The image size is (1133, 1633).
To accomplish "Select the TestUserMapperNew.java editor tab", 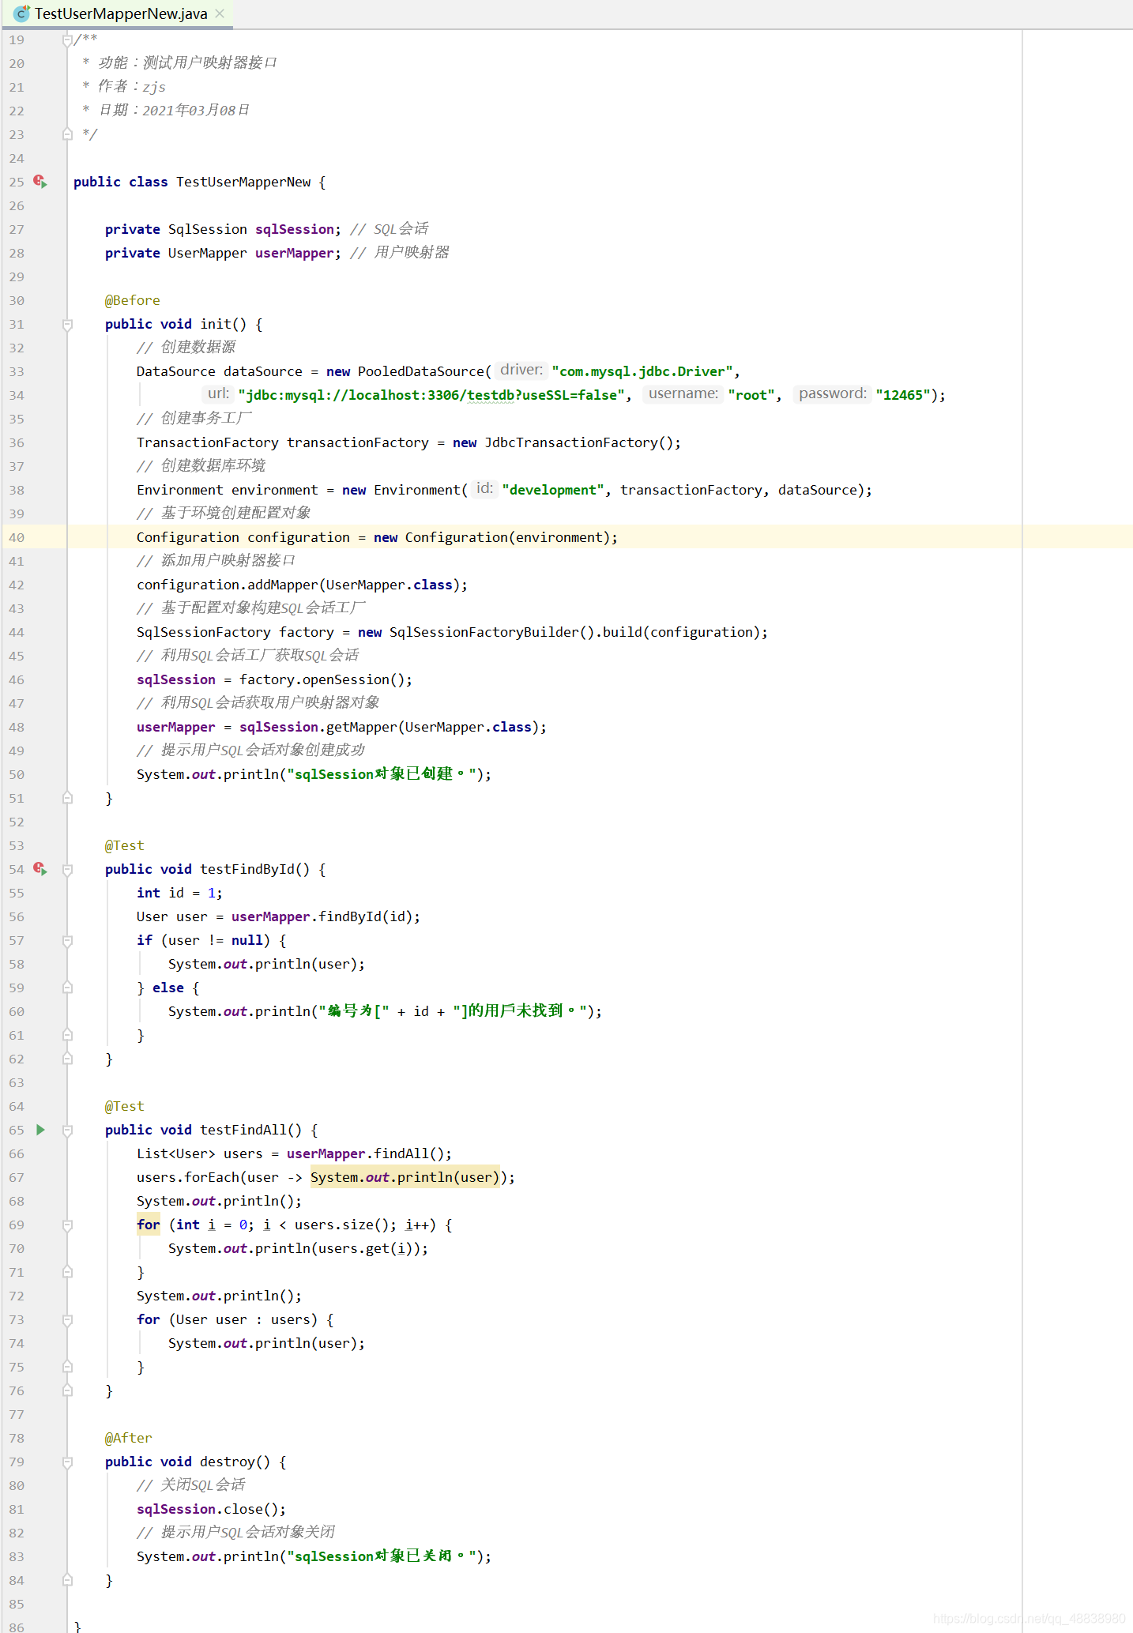I will pos(117,14).
